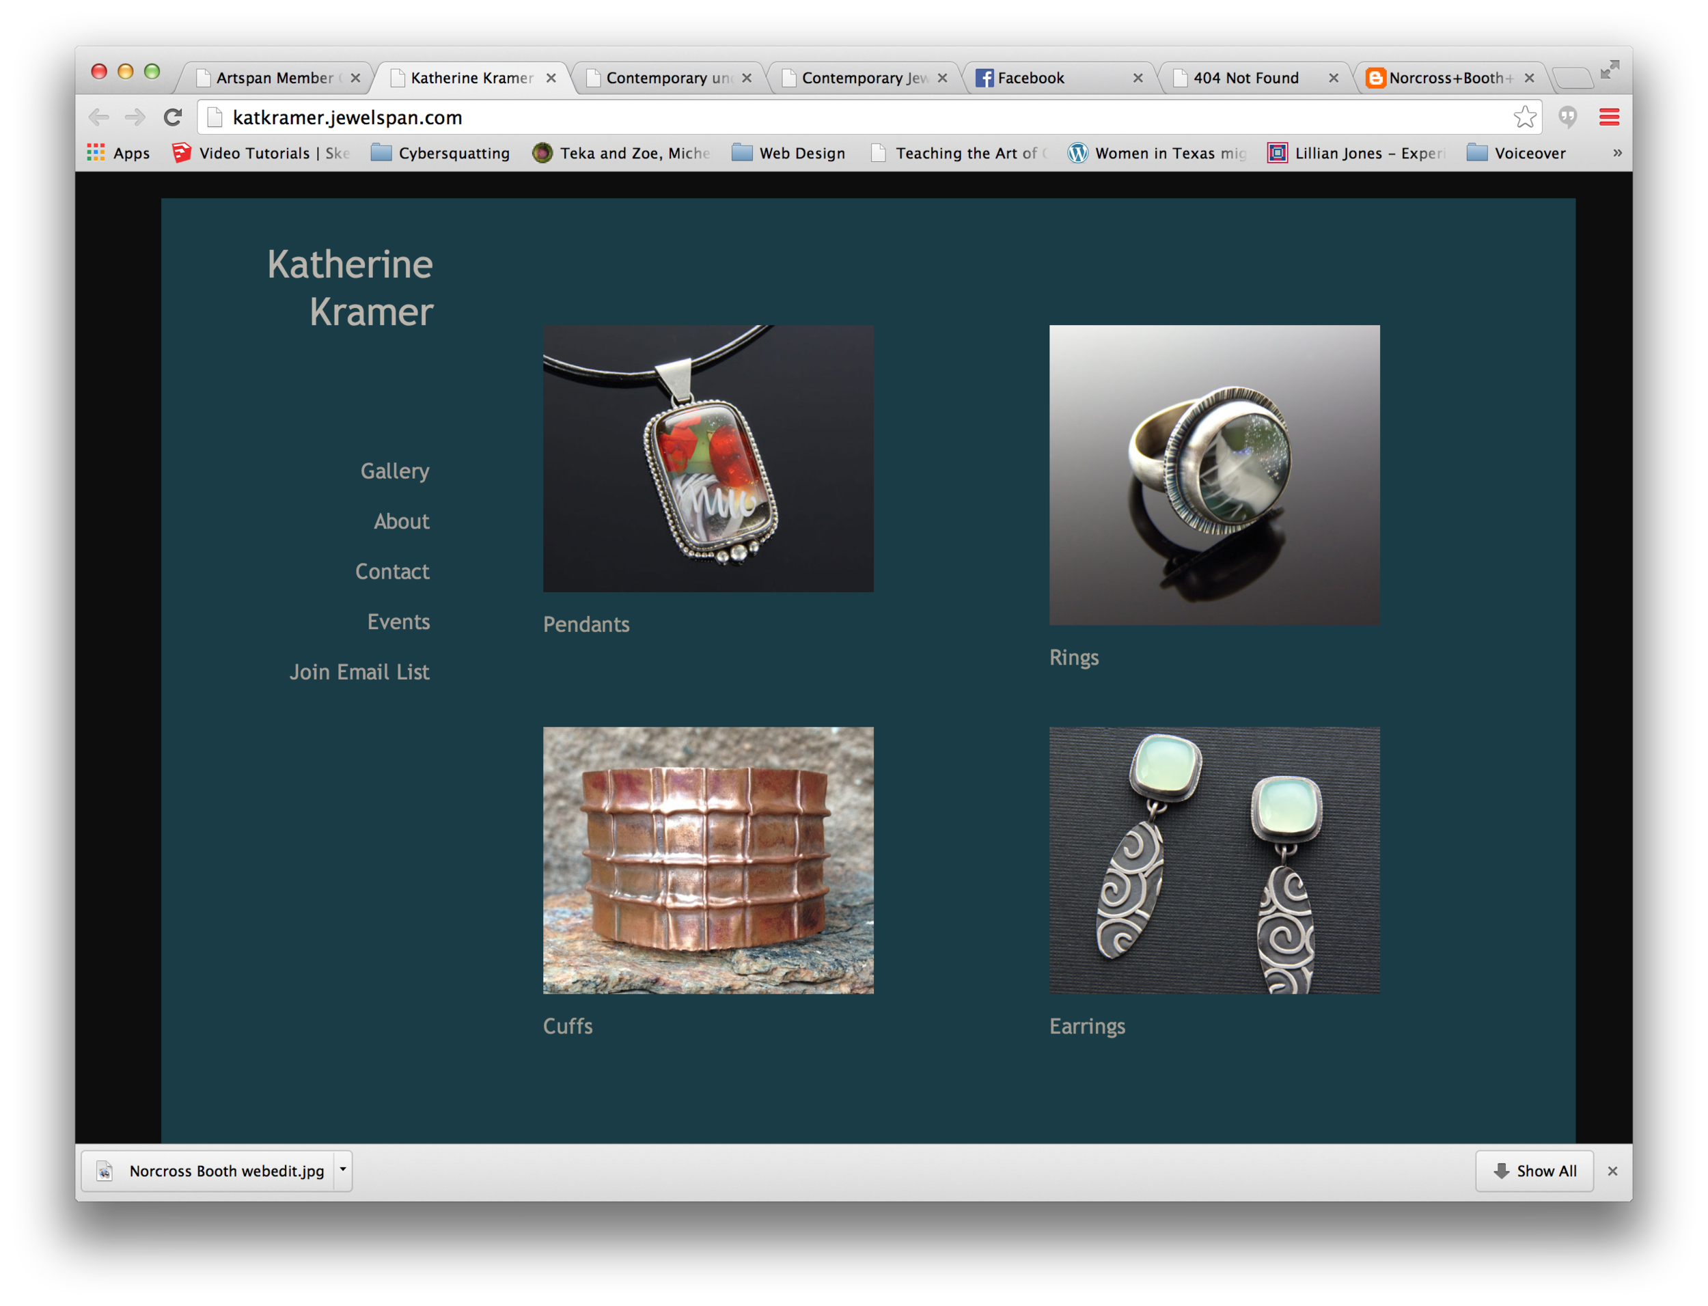
Task: Toggle fullscreen with the window arrows icon
Action: (1609, 70)
